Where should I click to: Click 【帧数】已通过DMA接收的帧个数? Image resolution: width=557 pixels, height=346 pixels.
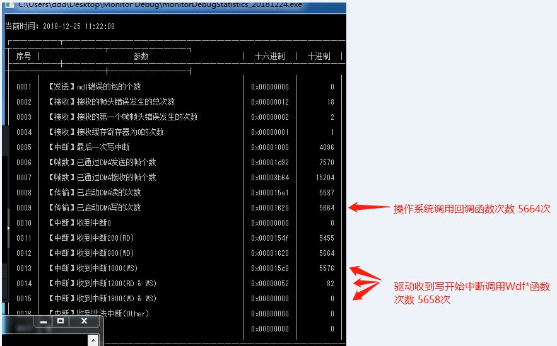[102, 177]
